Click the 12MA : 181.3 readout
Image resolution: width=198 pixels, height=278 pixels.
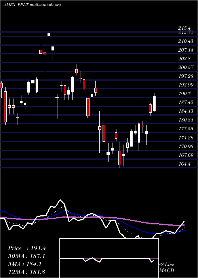click(27, 272)
